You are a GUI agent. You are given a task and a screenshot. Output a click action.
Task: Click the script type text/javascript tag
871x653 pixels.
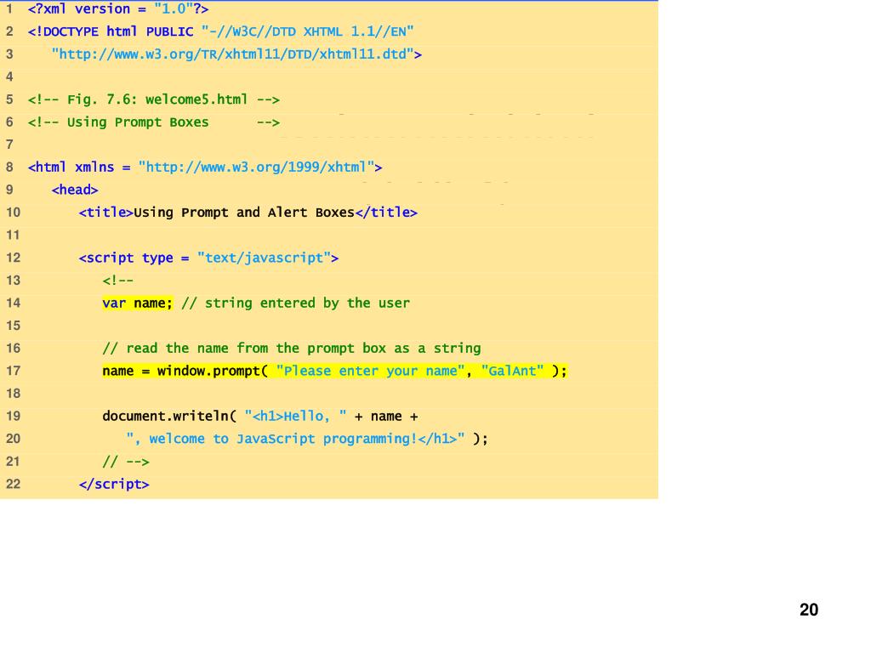click(x=209, y=258)
